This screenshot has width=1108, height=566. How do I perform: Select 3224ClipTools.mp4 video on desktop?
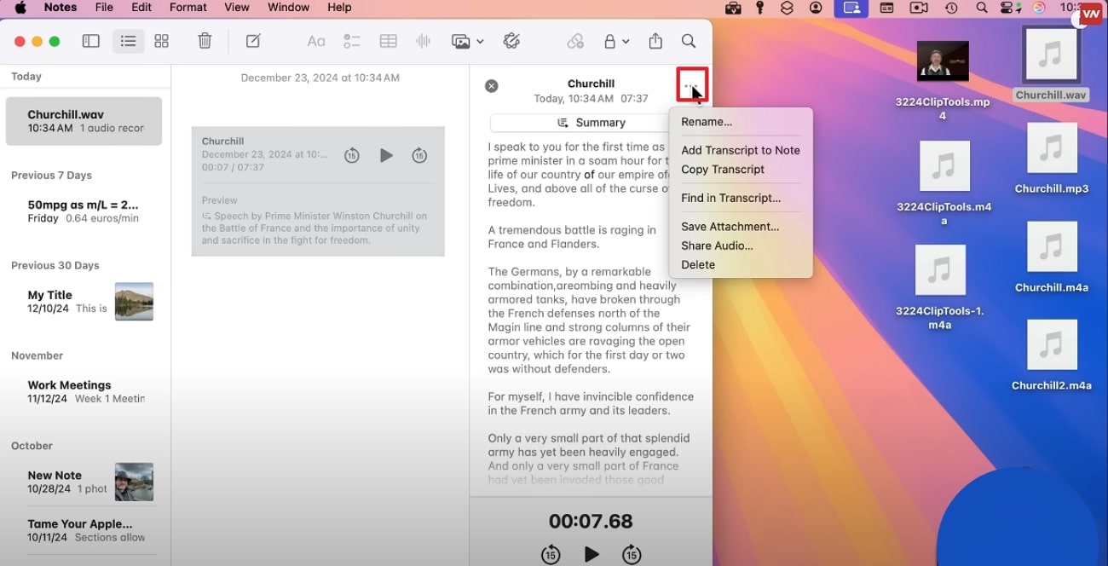pos(943,80)
